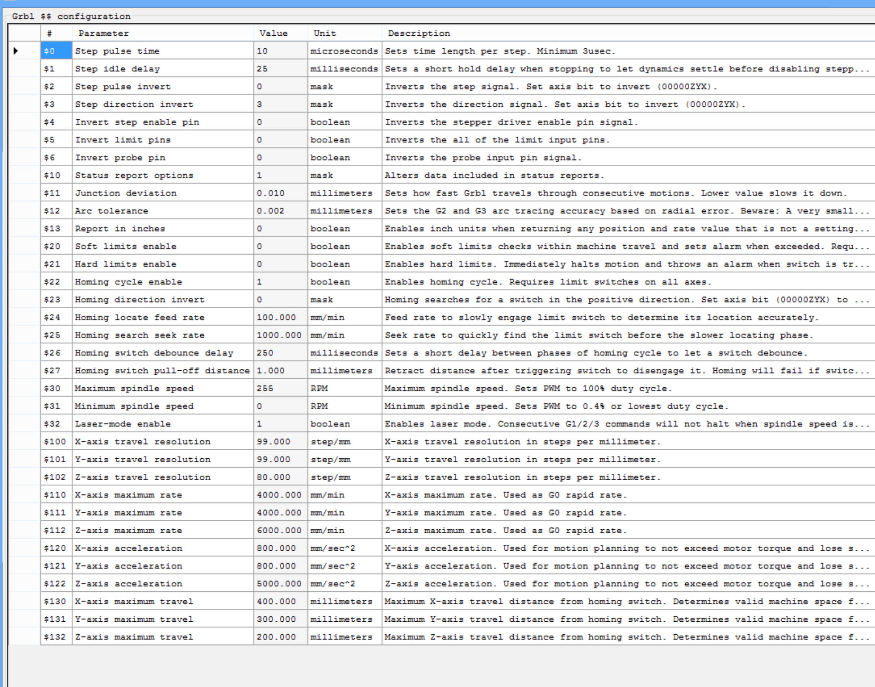875x687 pixels.
Task: Edit Junction deviation value 0.010
Action: point(281,193)
